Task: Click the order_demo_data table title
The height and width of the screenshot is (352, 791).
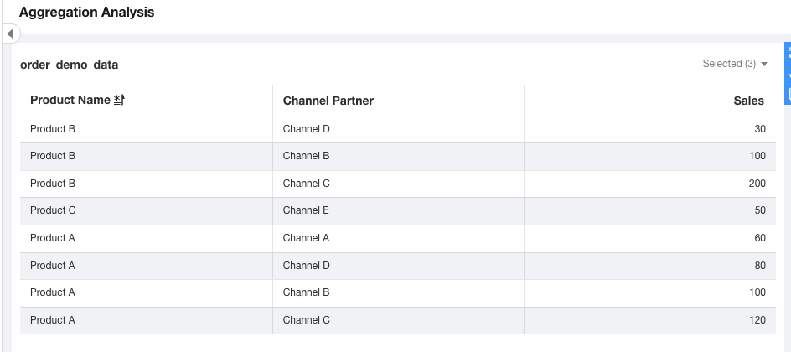Action: click(69, 65)
